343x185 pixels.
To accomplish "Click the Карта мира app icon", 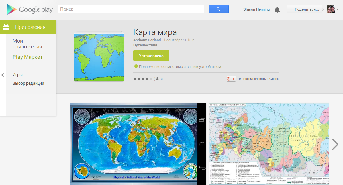I will point(99,56).
